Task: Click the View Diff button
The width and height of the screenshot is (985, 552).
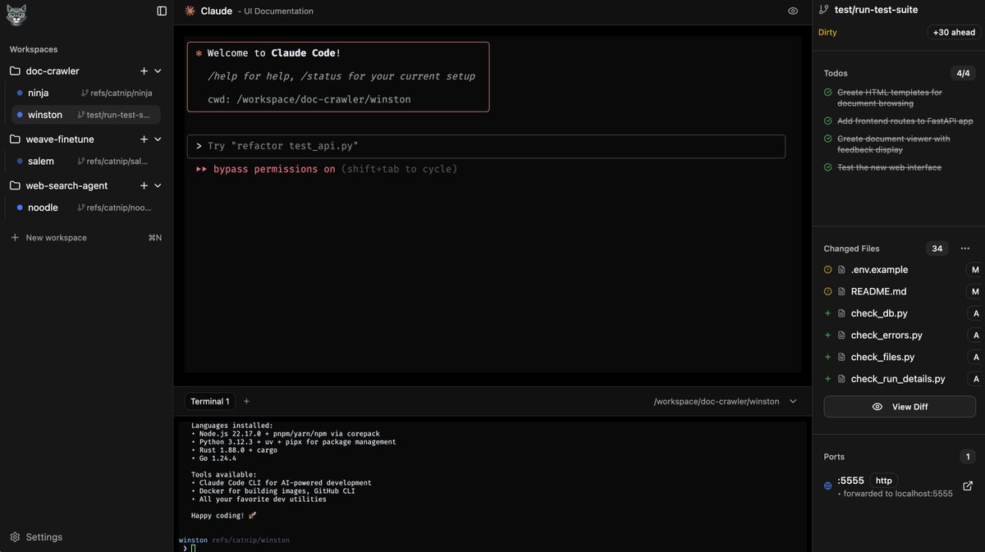Action: (x=900, y=407)
